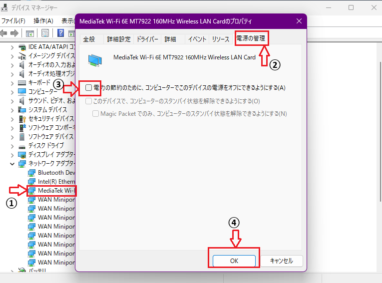
Task: Toggle the allow computer to turn off device checkbox
Action: coord(88,88)
